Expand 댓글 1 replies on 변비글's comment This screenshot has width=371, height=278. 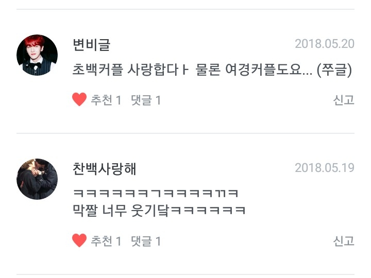click(x=146, y=100)
